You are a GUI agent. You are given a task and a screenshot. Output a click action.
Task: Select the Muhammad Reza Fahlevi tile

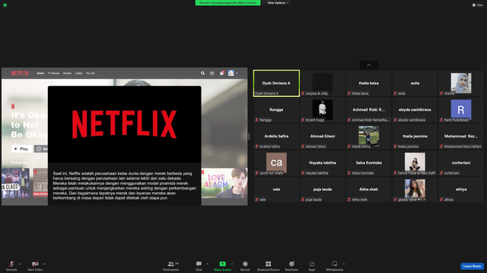tap(461, 136)
